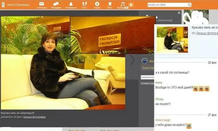The image size is (218, 131).
Task: Close the photo viewer with X
Action: [x=179, y=13]
